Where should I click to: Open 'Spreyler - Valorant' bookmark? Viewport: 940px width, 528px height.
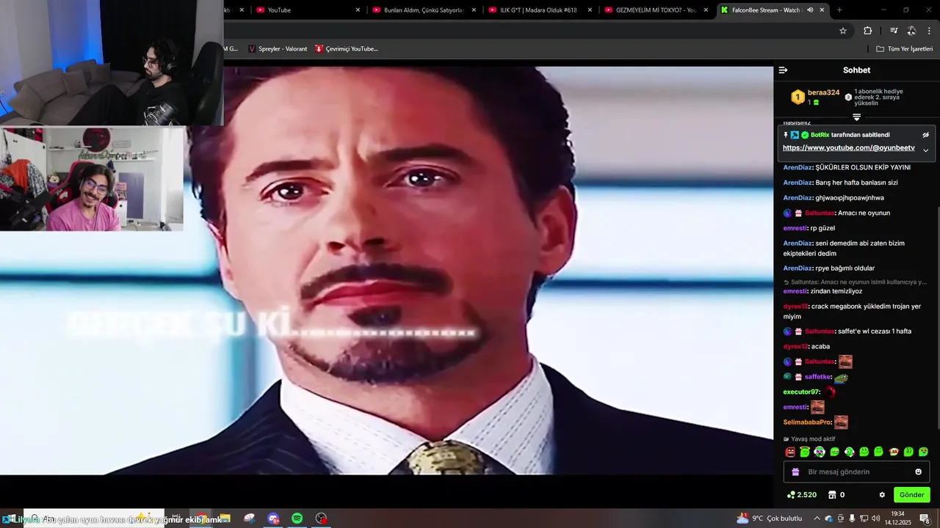click(278, 48)
